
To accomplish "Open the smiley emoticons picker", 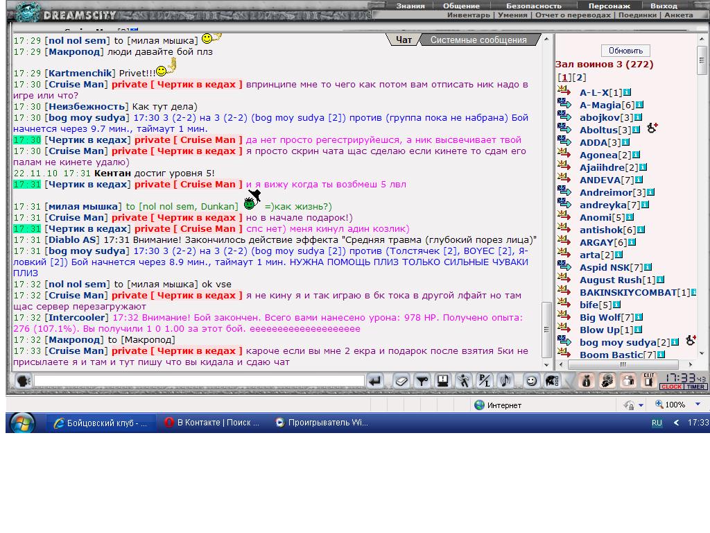I will 531,381.
